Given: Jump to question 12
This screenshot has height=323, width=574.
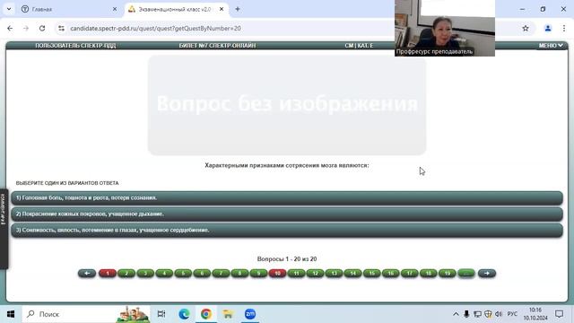Looking at the screenshot, I should (x=315, y=273).
